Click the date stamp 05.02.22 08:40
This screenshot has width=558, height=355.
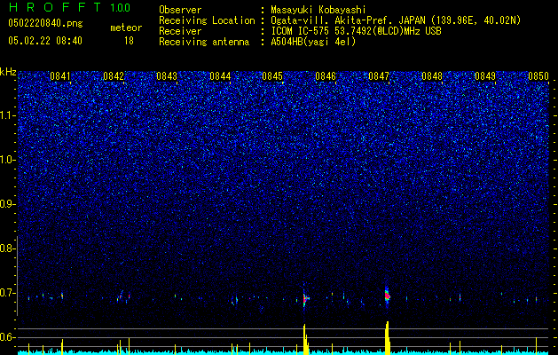click(x=45, y=41)
